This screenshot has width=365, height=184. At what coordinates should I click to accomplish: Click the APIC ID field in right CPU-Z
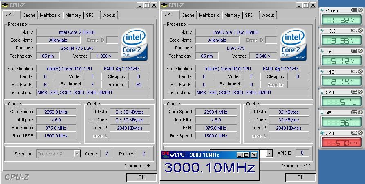[302, 153]
